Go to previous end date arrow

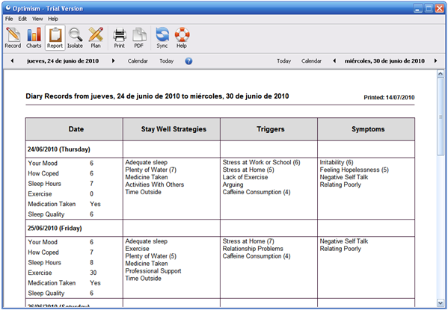point(334,61)
